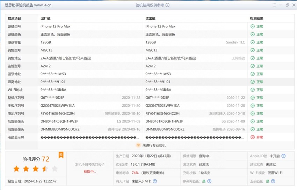Select factory value DN80461R0EQH1HW3F

point(59,121)
